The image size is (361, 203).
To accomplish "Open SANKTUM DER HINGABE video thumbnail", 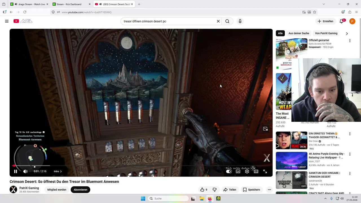I will click(x=291, y=180).
